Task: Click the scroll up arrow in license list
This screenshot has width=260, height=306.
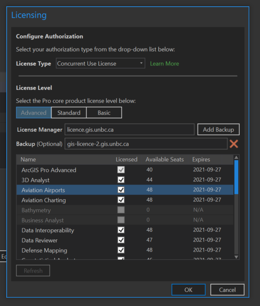Action: (x=236, y=157)
